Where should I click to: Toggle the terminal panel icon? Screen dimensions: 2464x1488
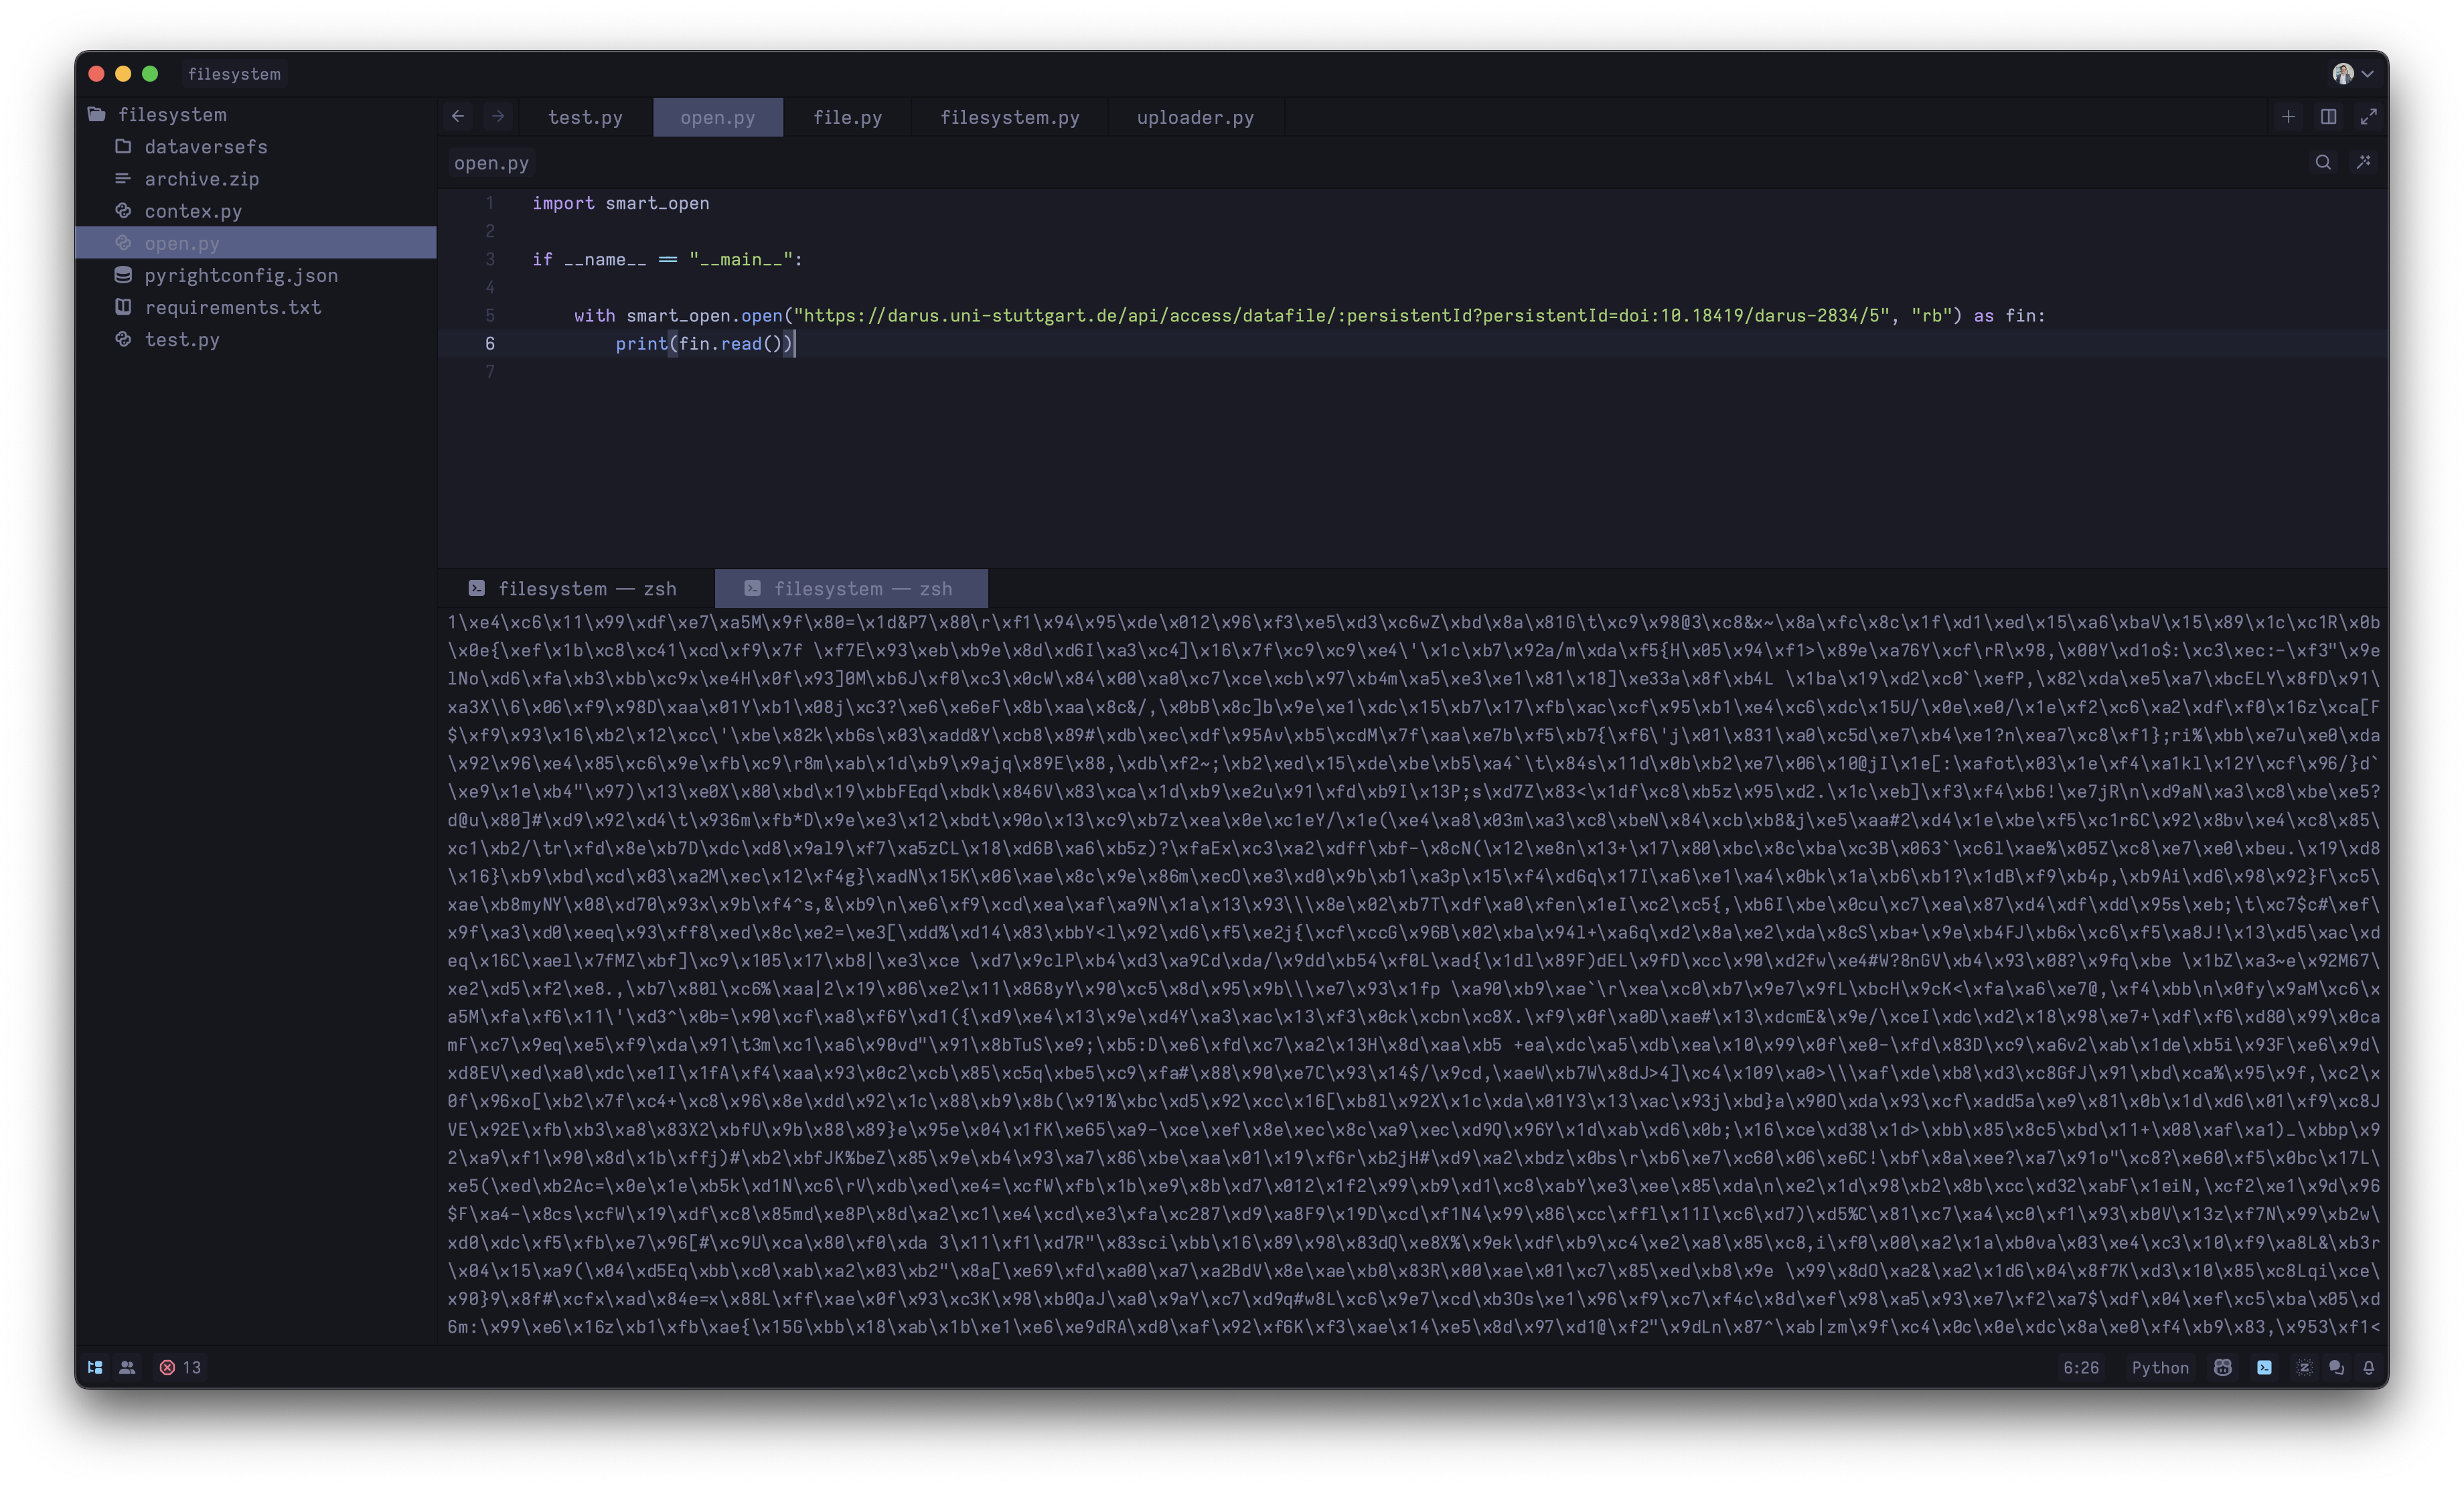2264,1367
